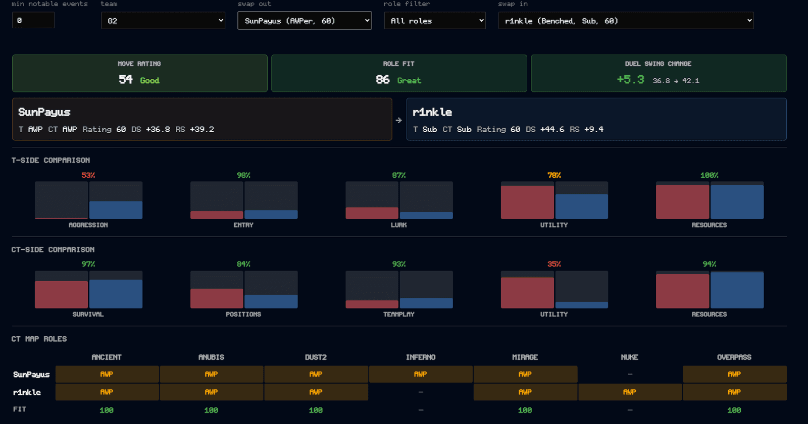Select the Role Fit 86 Great card
The width and height of the screenshot is (808, 424).
[x=399, y=73]
